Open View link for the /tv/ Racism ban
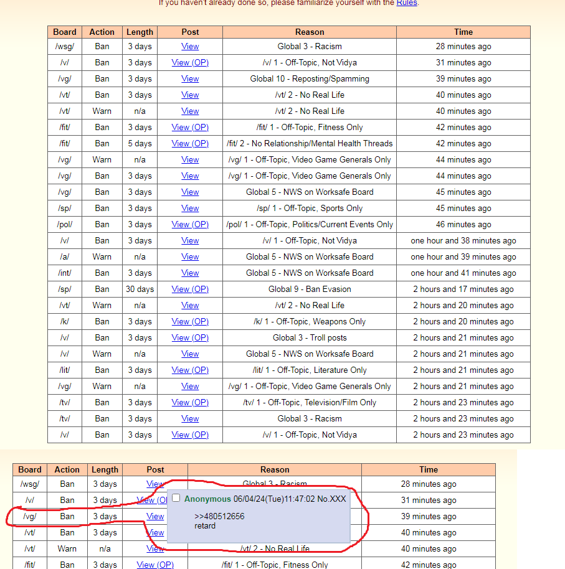This screenshot has height=569, width=565. point(190,419)
